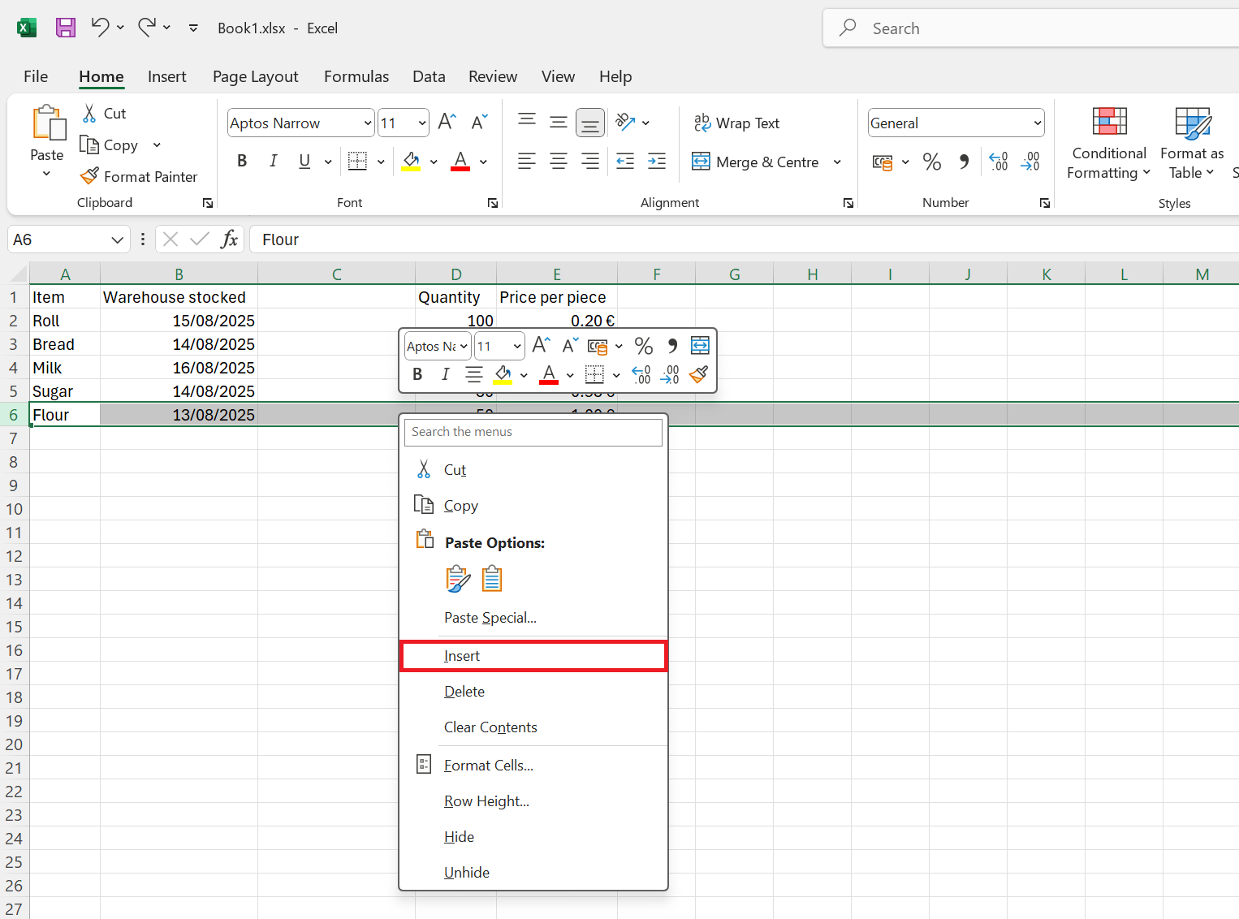Decrease indent in Alignment group
1239x919 pixels.
625,162
